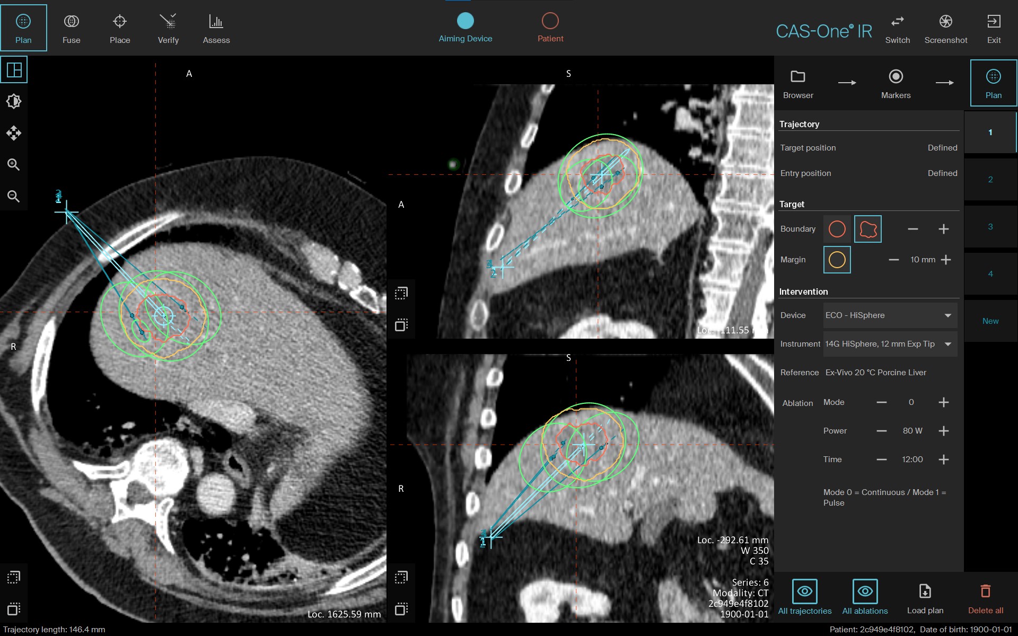Select the circular boundary option for the target
1018x636 pixels.
click(838, 228)
